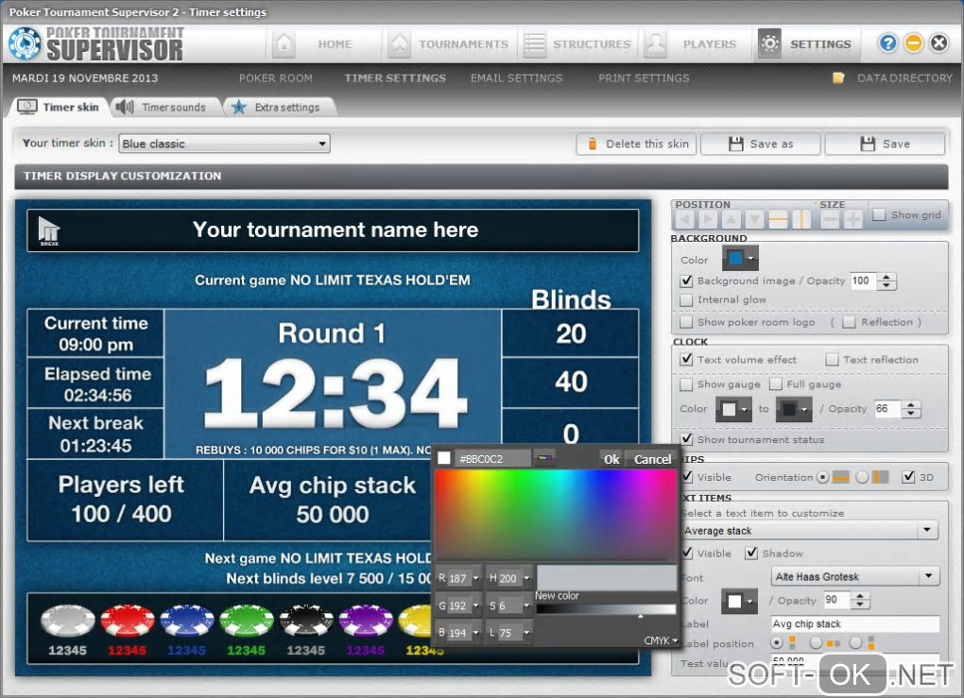Select the blue poker chip

coord(187,621)
